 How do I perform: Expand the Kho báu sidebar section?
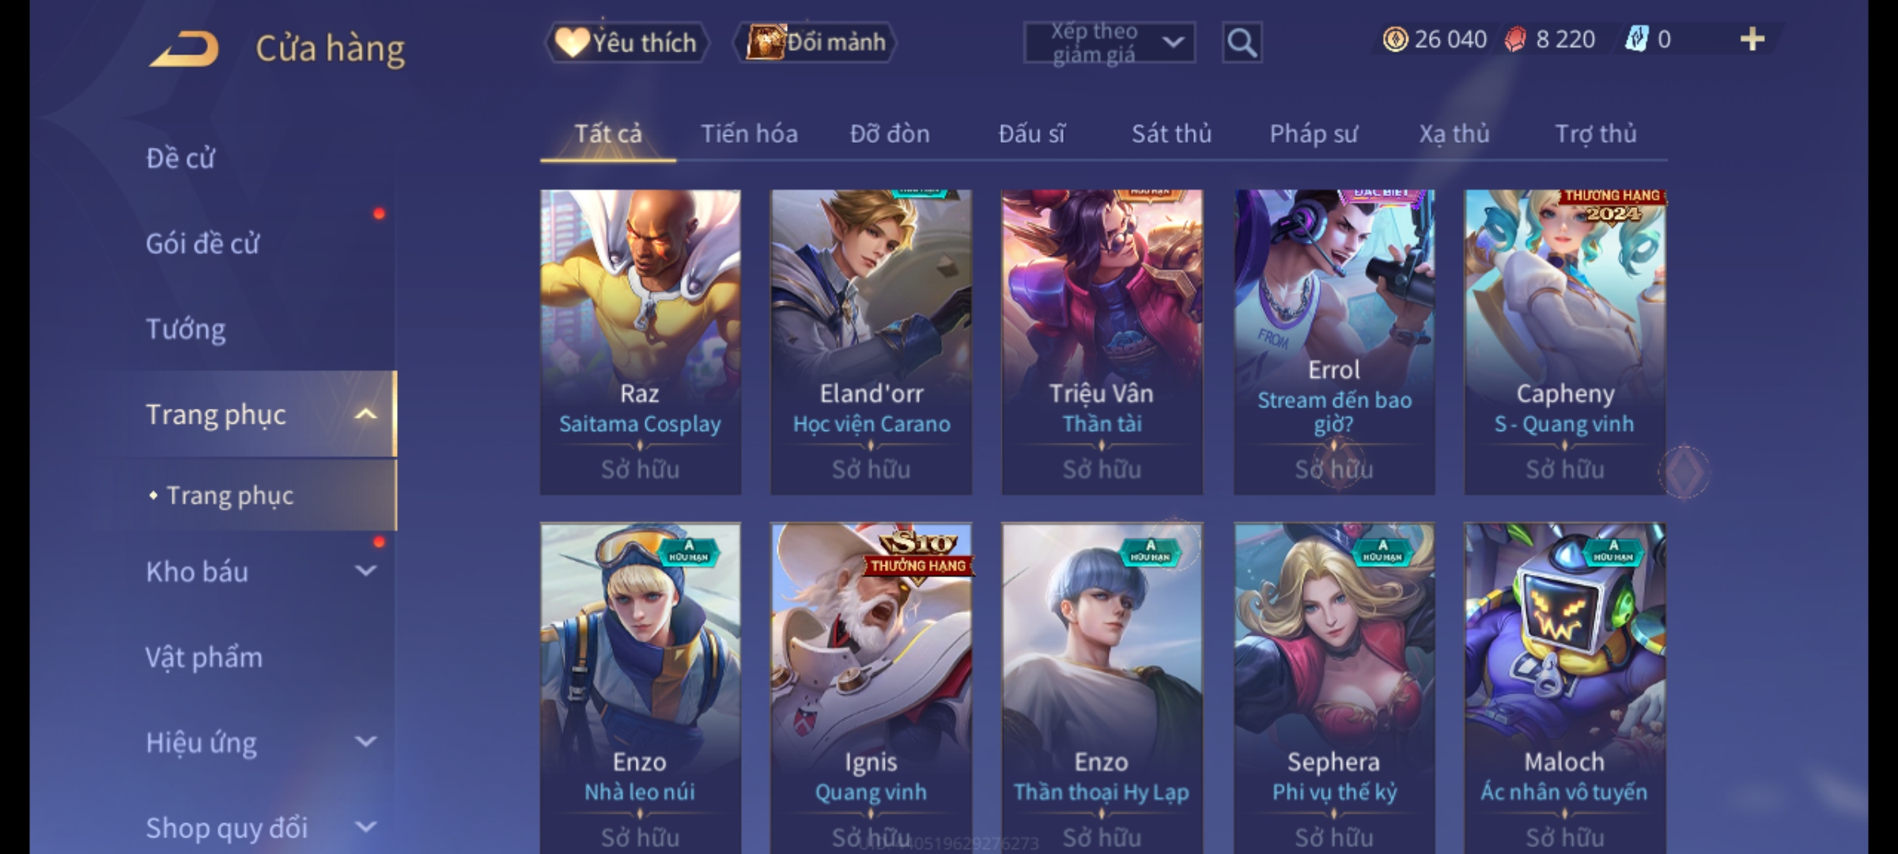[x=365, y=571]
